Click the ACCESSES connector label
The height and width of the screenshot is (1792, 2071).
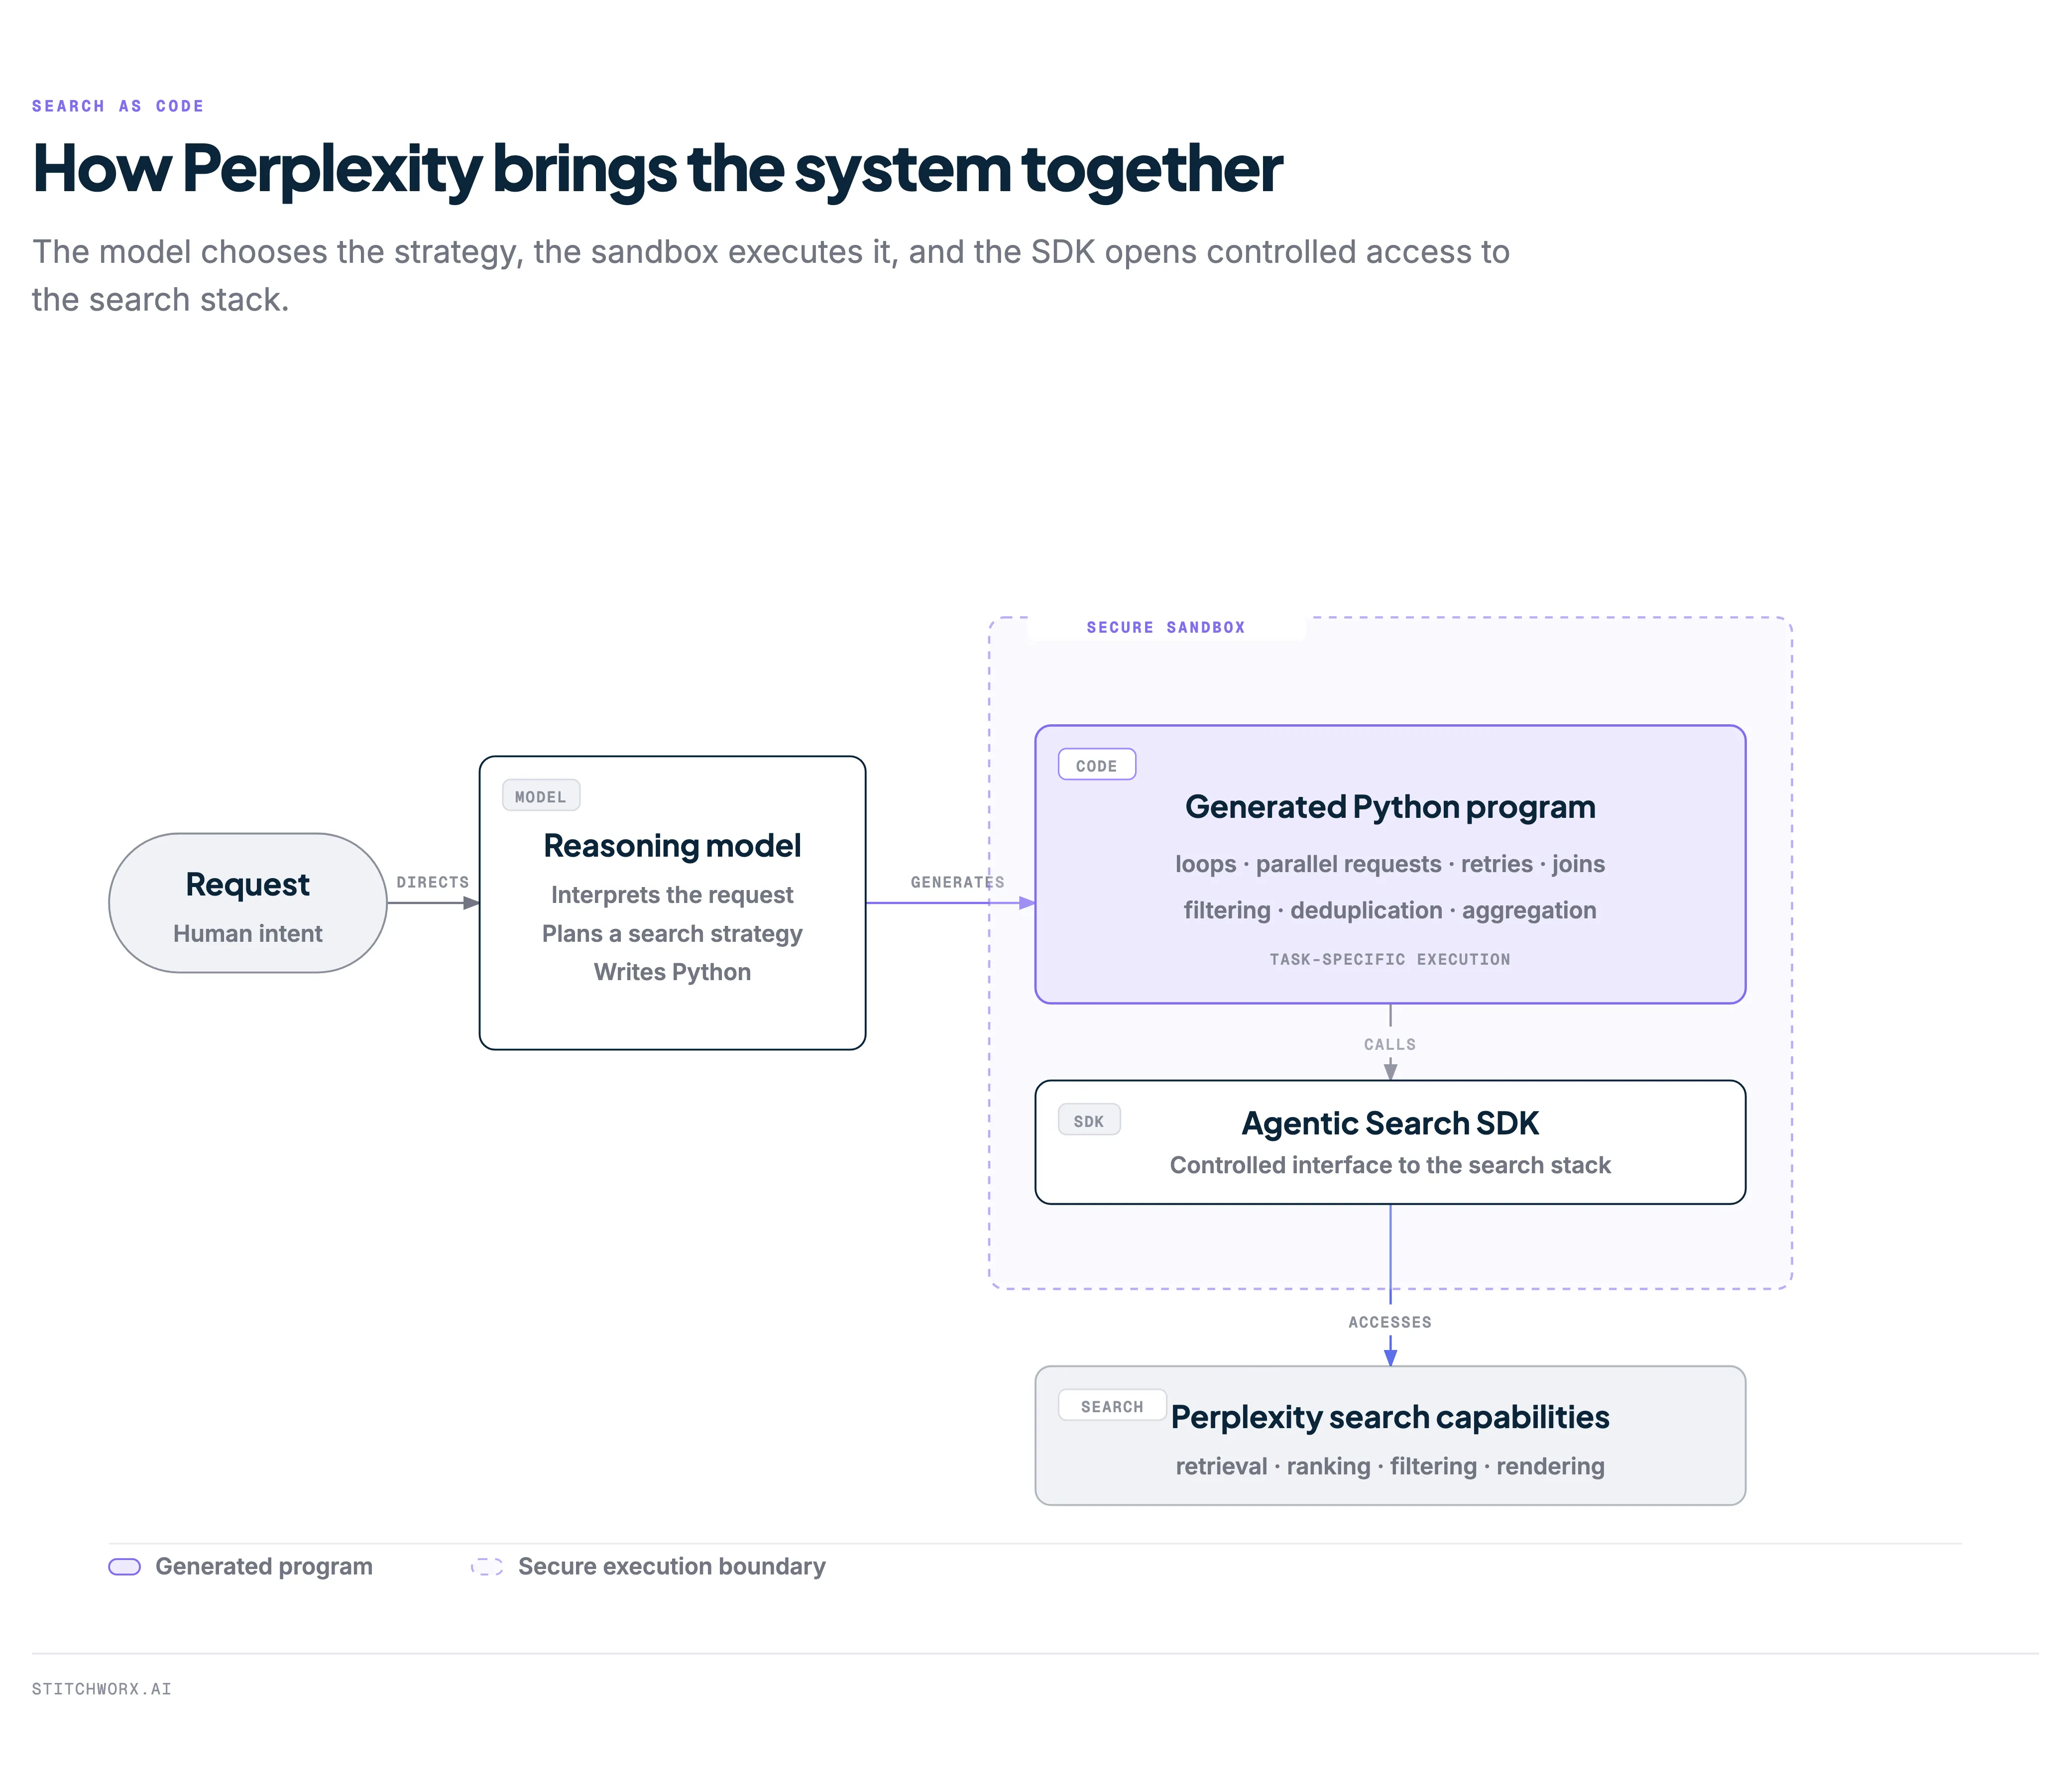pyautogui.click(x=1390, y=1322)
